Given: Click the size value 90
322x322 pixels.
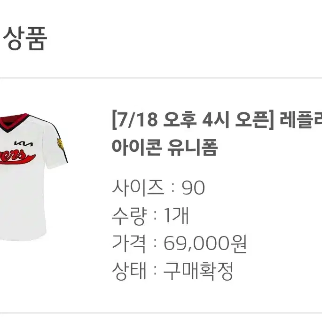Looking at the screenshot, I should pyautogui.click(x=193, y=188).
